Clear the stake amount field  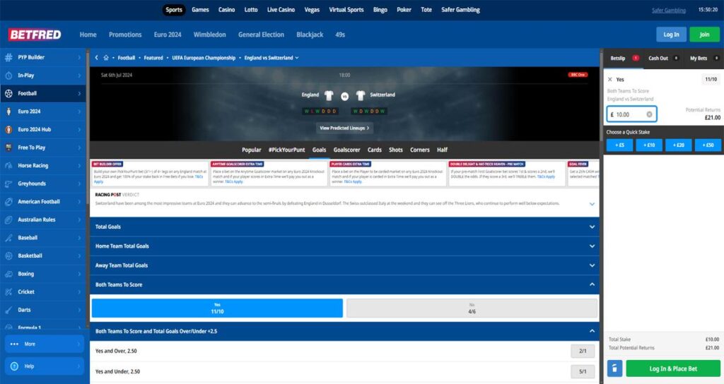coord(649,114)
